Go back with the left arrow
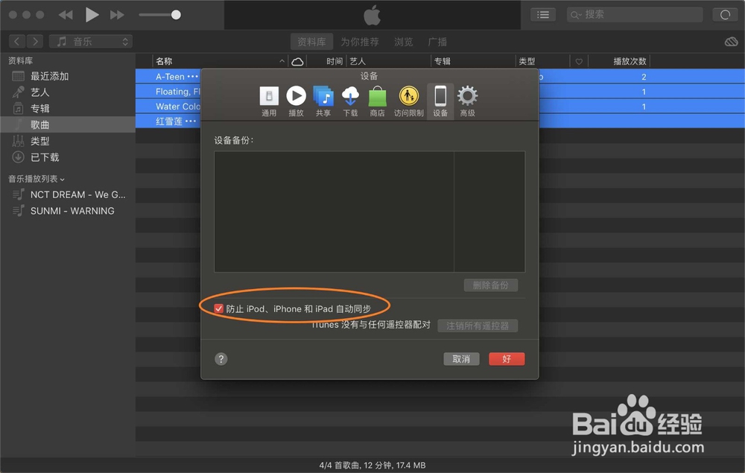Viewport: 745px width, 473px height. point(17,41)
